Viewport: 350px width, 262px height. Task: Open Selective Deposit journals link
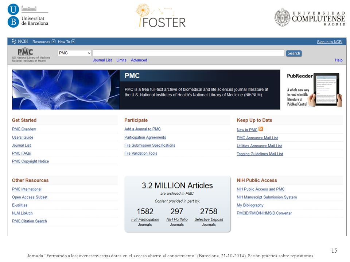point(209,219)
